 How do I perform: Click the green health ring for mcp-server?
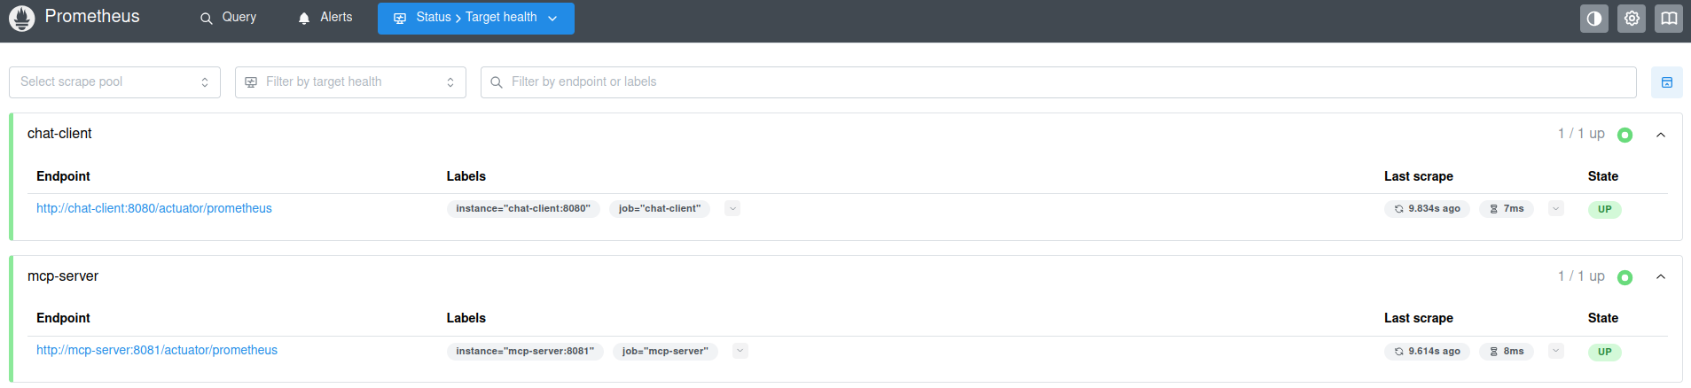pyautogui.click(x=1624, y=277)
